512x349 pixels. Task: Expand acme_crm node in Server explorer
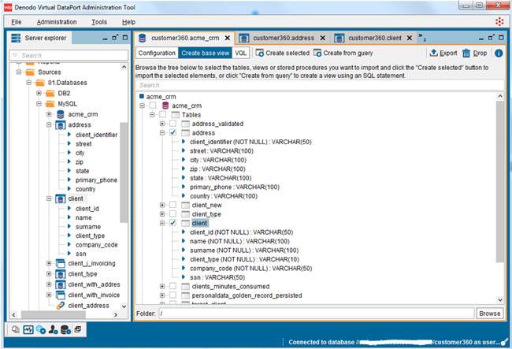point(49,114)
